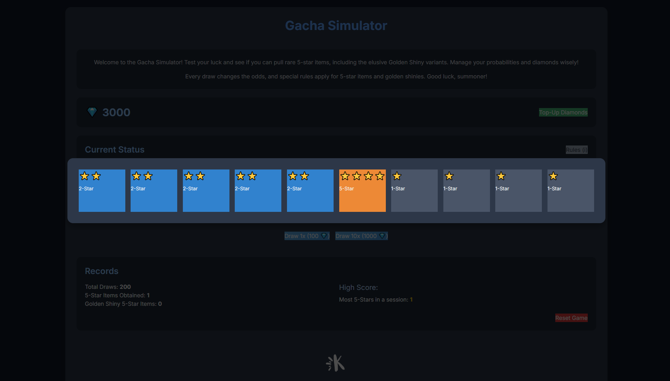Open the Rules info button

(576, 150)
